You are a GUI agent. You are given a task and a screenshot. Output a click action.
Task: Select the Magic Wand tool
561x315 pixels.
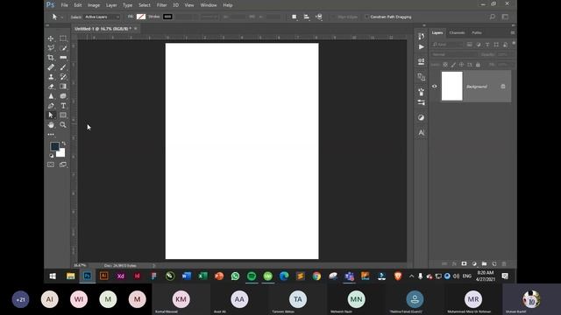pyautogui.click(x=63, y=48)
